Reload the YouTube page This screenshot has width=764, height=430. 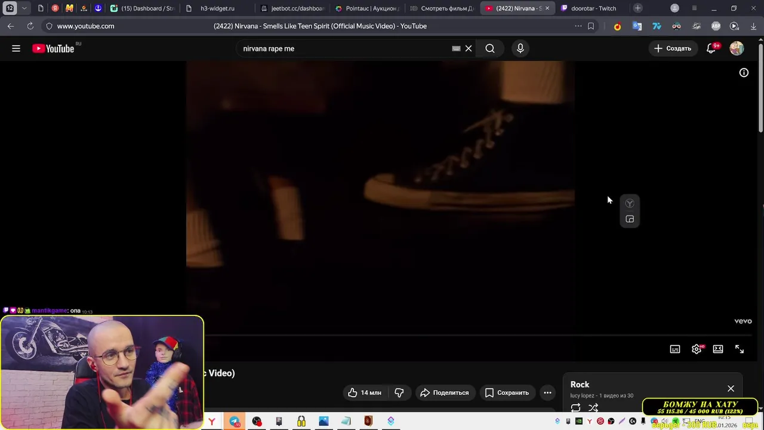[30, 26]
